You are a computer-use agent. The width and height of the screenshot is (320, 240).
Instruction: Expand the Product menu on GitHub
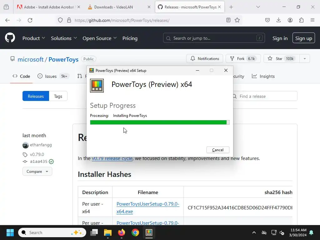click(x=34, y=38)
